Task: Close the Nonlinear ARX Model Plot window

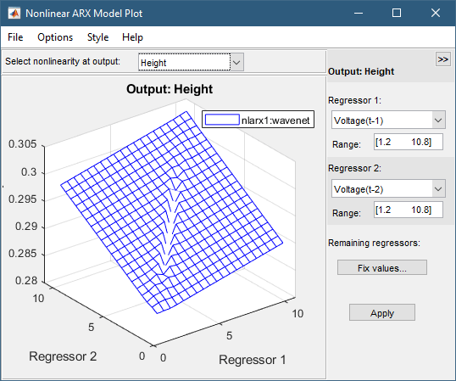Action: click(436, 13)
